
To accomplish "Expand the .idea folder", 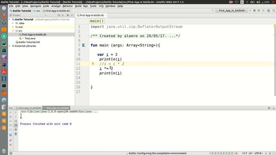I will pyautogui.click(x=13, y=23).
